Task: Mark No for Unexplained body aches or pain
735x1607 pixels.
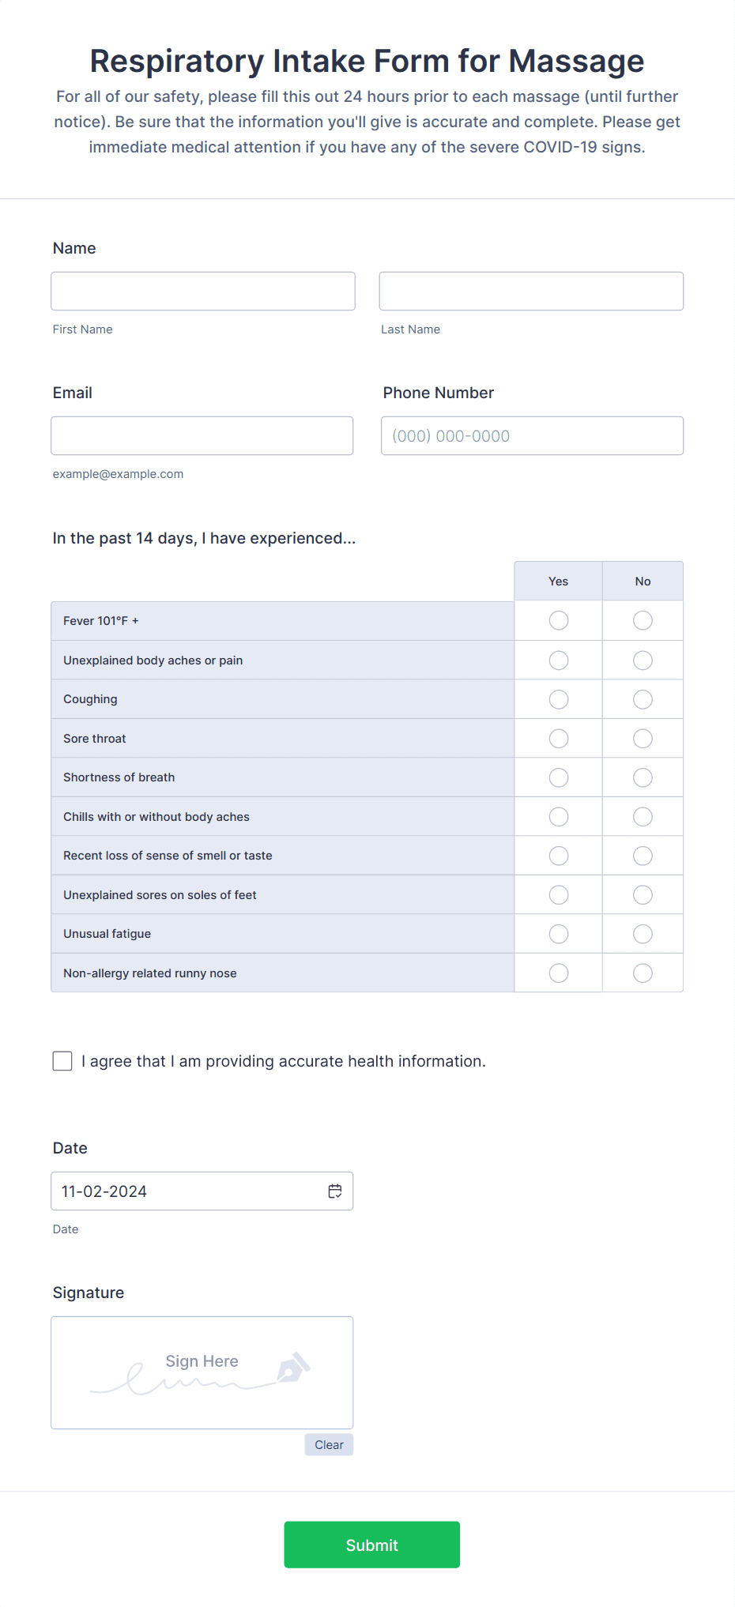Action: [643, 660]
